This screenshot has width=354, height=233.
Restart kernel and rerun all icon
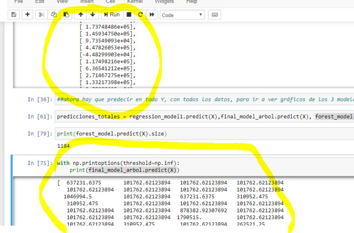pyautogui.click(x=152, y=15)
